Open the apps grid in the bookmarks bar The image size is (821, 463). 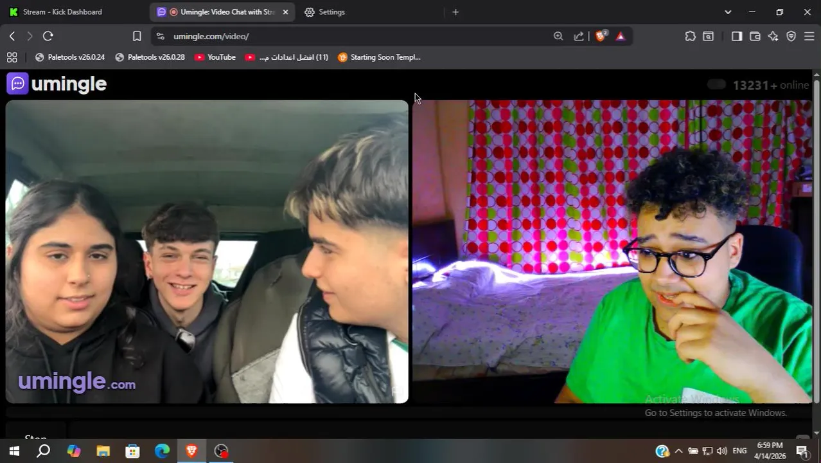[x=12, y=57]
